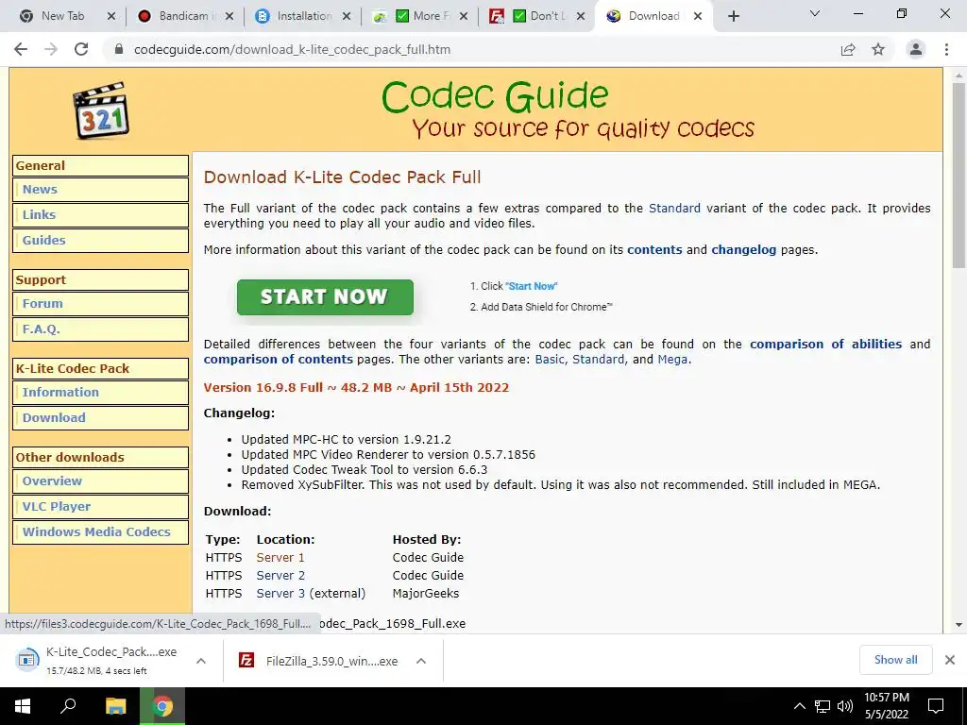Click the Codec Guide header title
Image resolution: width=967 pixels, height=725 pixels.
pos(495,96)
